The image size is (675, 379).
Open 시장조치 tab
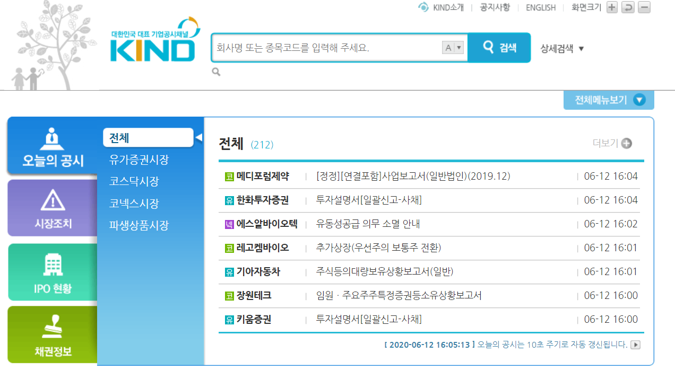coord(53,208)
